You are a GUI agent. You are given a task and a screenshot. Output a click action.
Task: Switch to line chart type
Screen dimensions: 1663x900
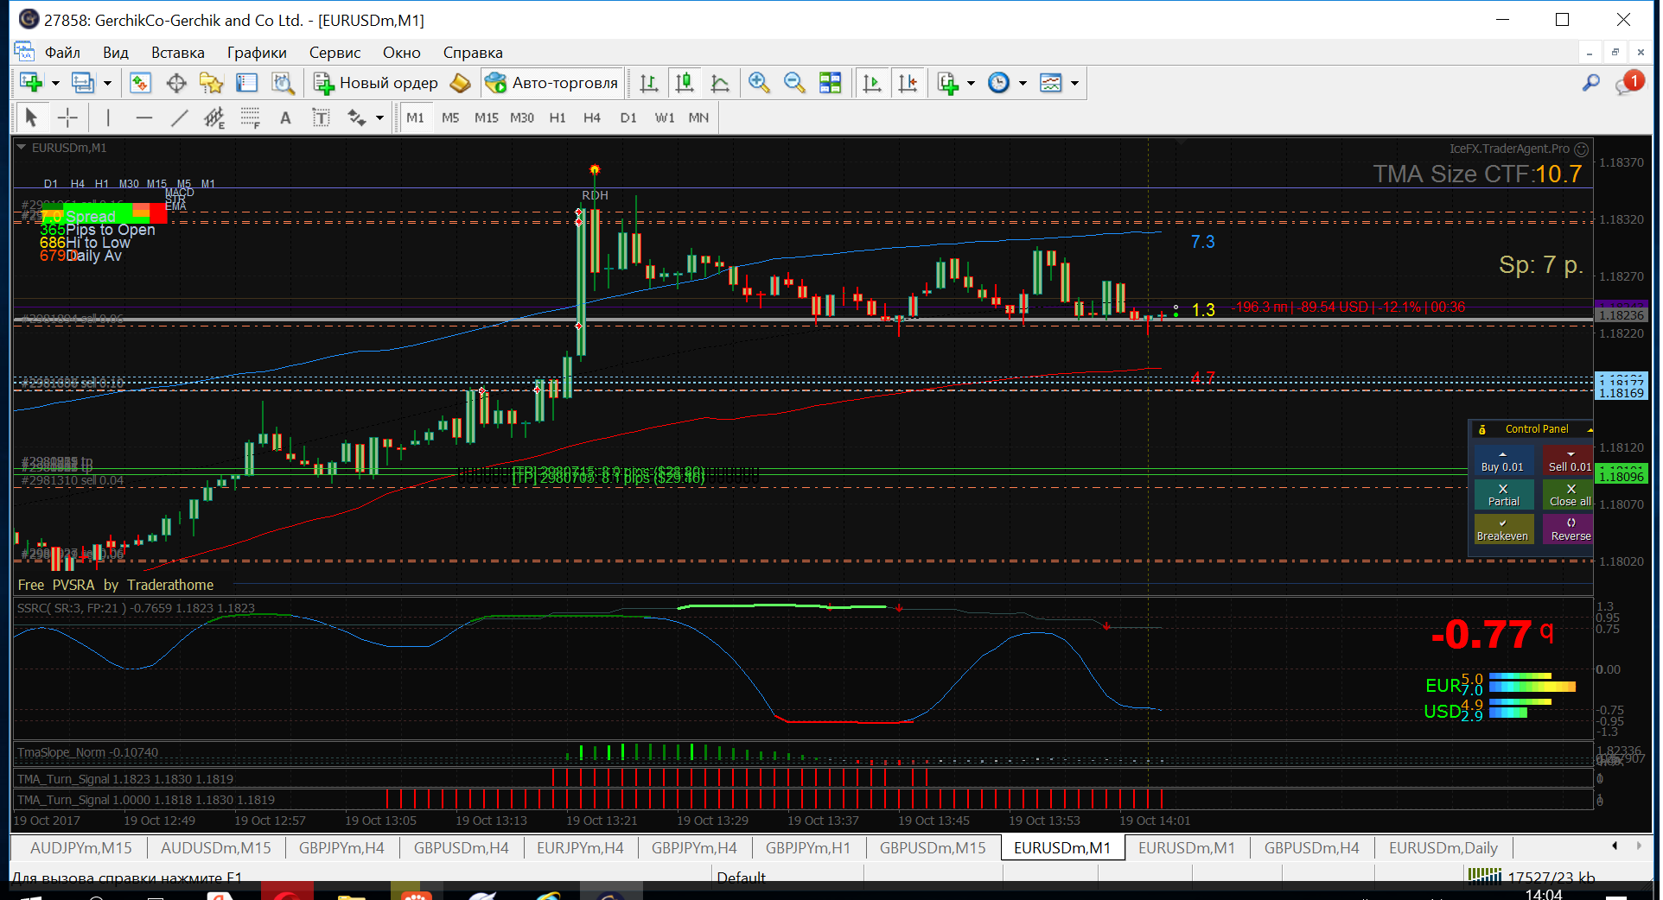click(720, 83)
